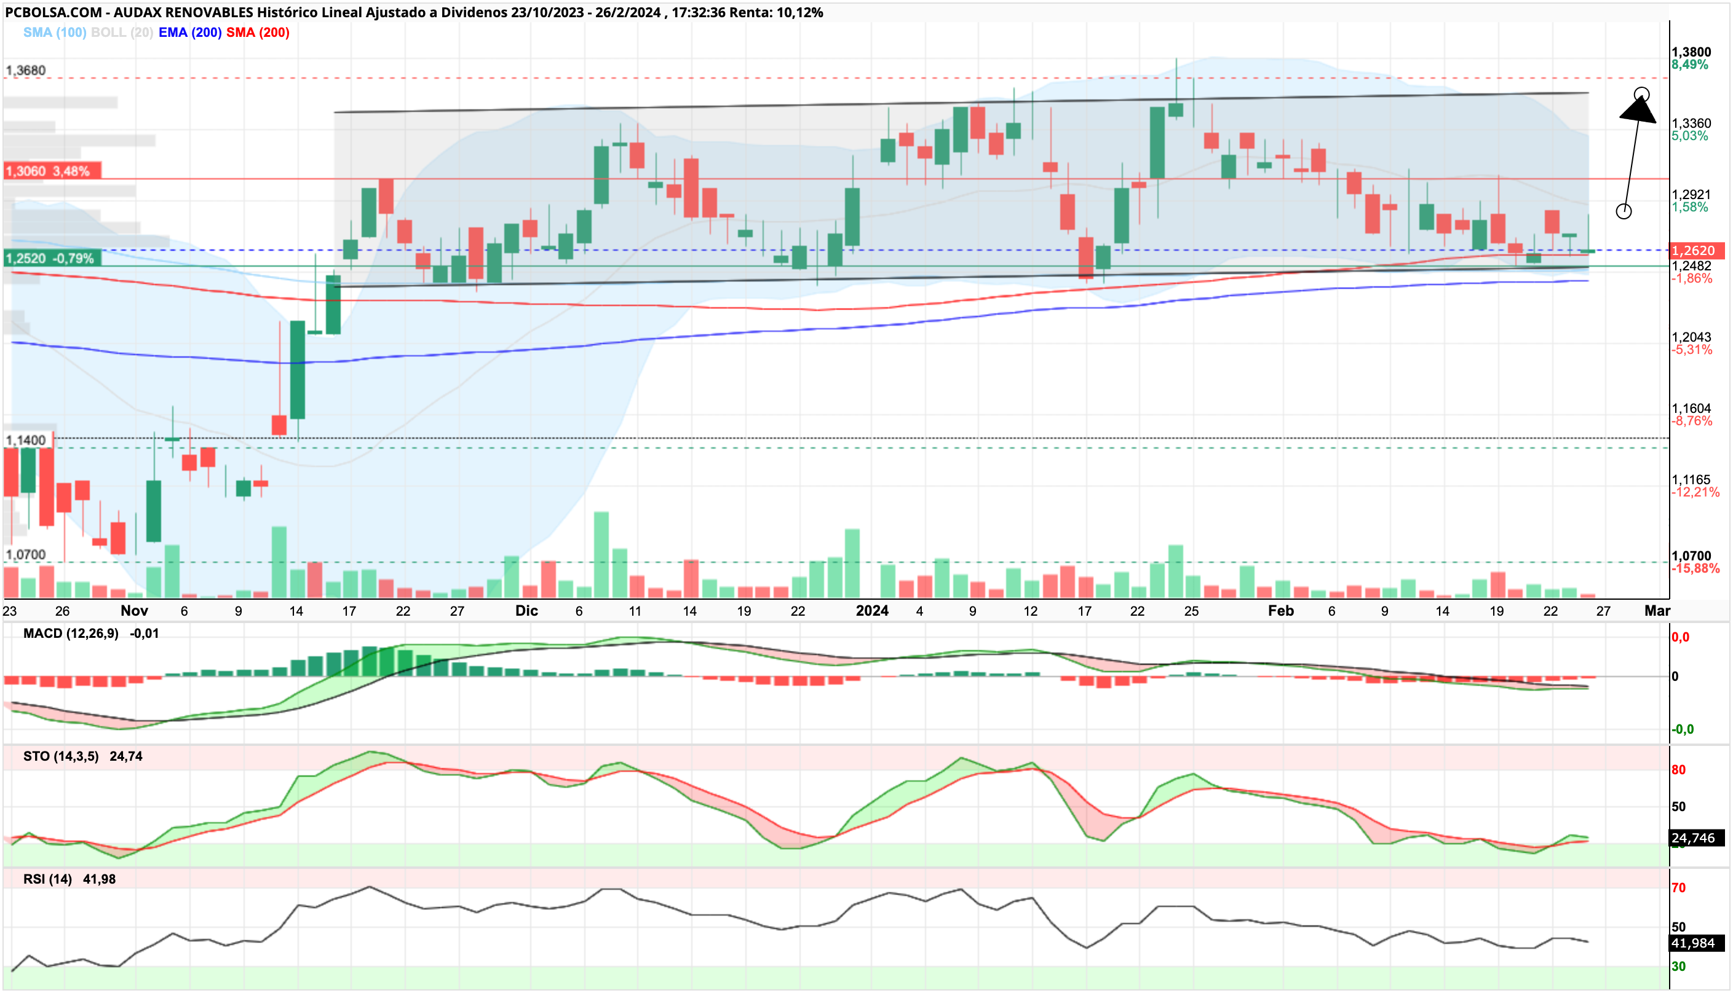1733x993 pixels.
Task: Click the MACD value -0,01
Action: point(144,634)
